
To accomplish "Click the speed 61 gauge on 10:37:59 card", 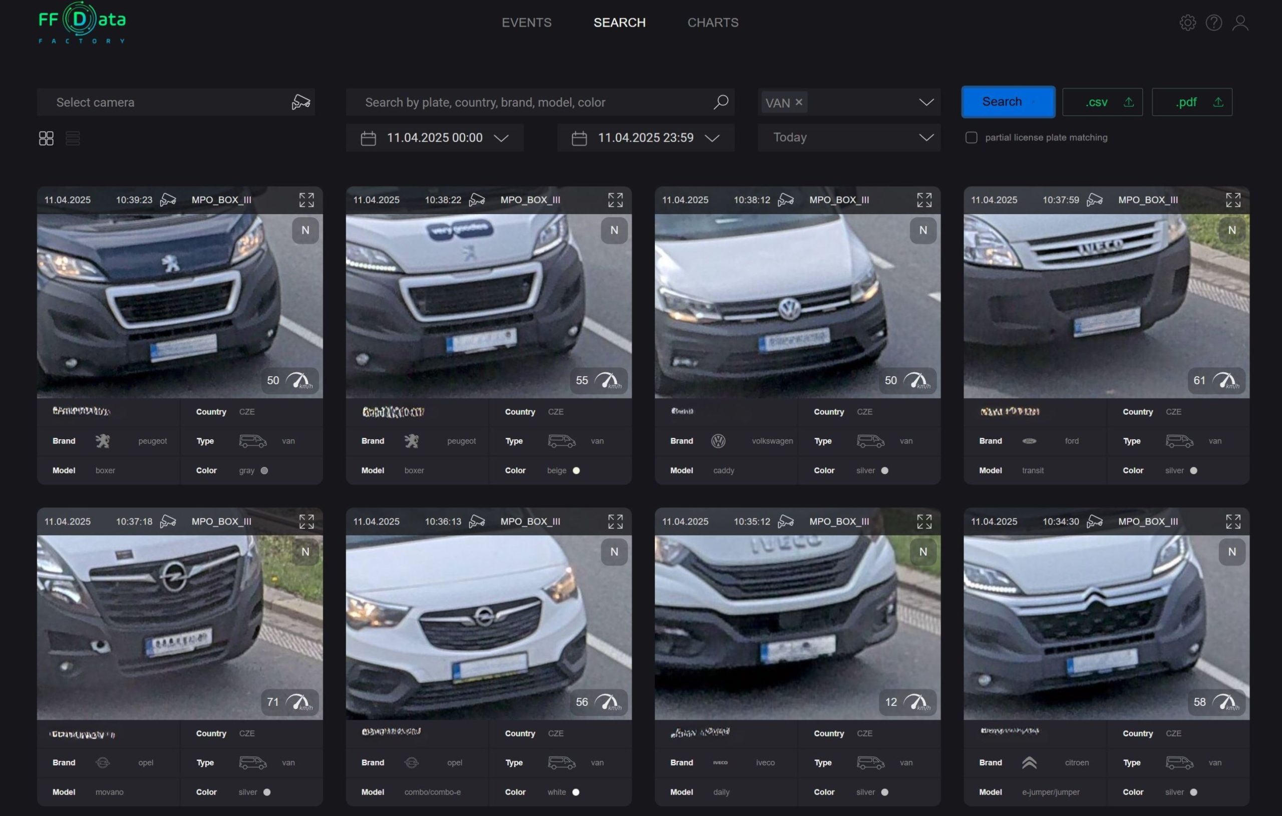I will (x=1216, y=380).
